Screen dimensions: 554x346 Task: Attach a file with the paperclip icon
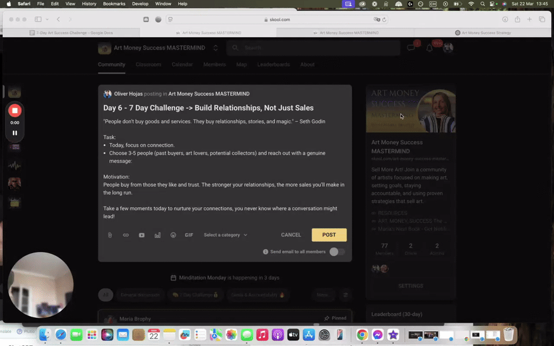(x=110, y=235)
